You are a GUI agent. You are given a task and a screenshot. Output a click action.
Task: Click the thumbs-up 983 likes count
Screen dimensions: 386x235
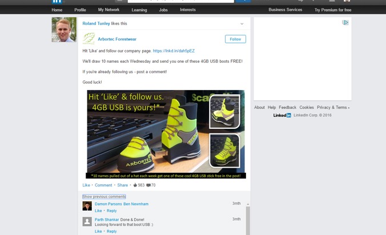(x=139, y=185)
